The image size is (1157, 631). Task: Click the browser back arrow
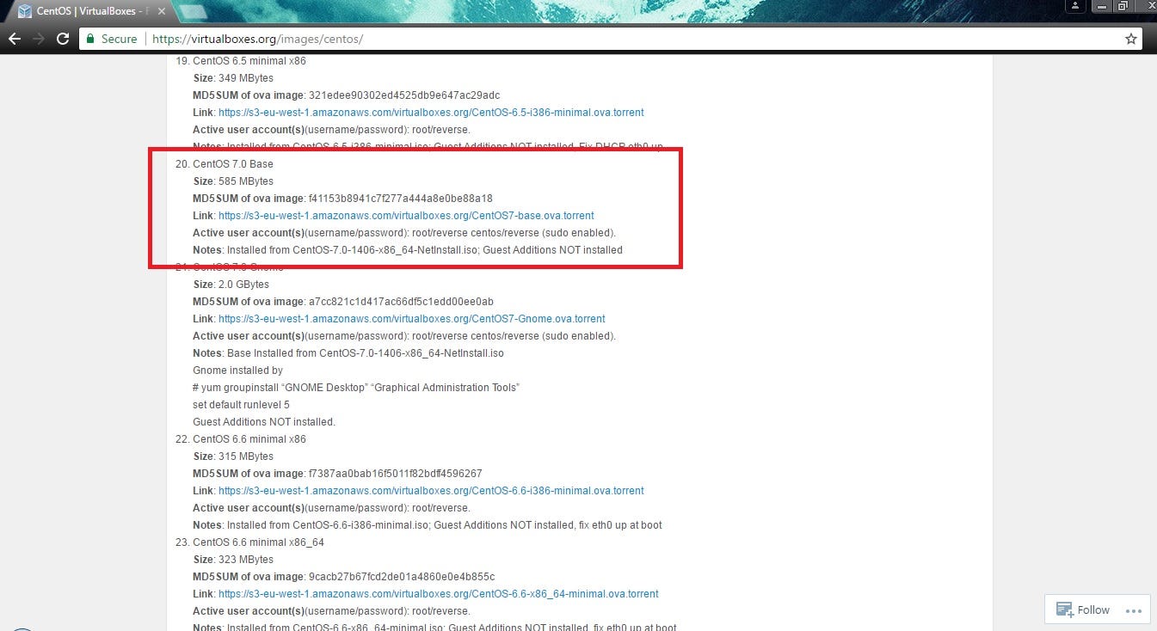(x=15, y=39)
